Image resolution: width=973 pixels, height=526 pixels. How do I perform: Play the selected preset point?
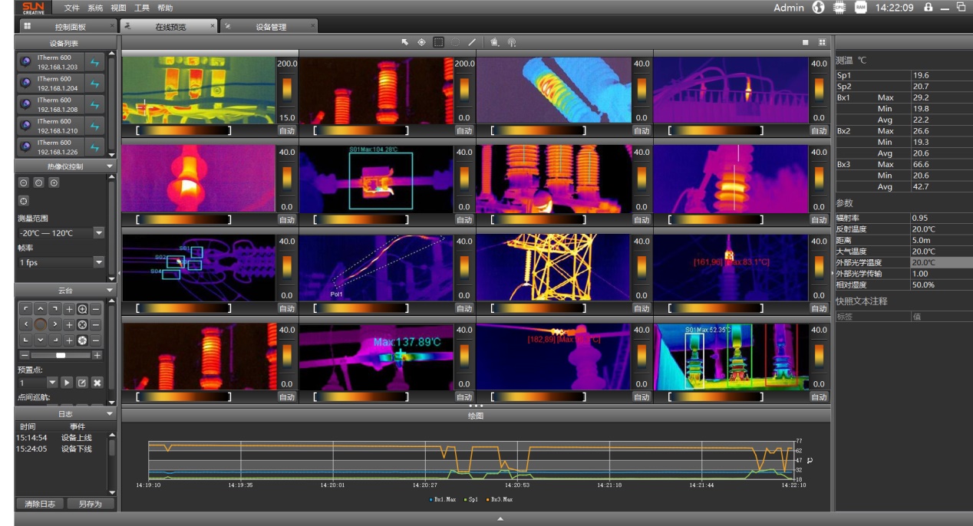(67, 382)
